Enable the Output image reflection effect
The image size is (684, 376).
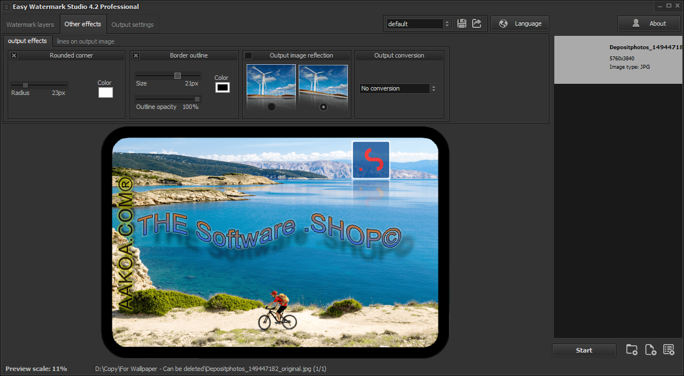(x=248, y=55)
